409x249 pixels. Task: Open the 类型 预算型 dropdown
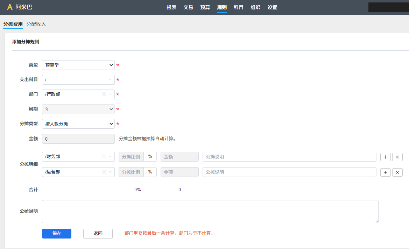(x=78, y=65)
